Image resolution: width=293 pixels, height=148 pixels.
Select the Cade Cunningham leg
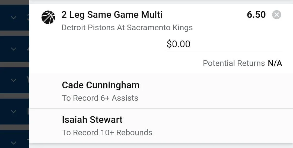(101, 85)
